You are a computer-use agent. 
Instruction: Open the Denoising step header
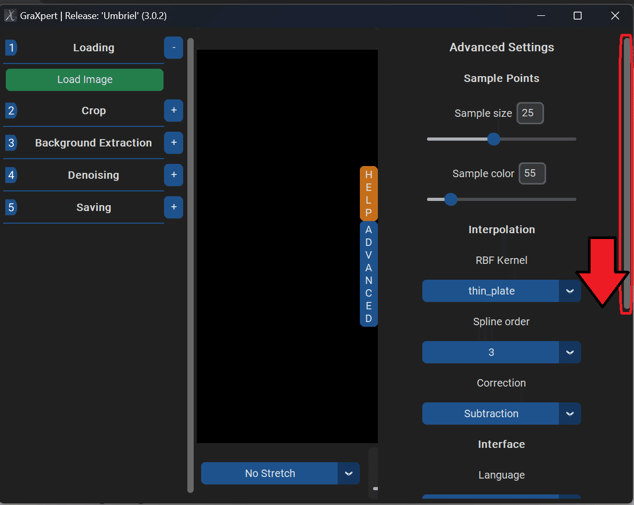(x=93, y=175)
